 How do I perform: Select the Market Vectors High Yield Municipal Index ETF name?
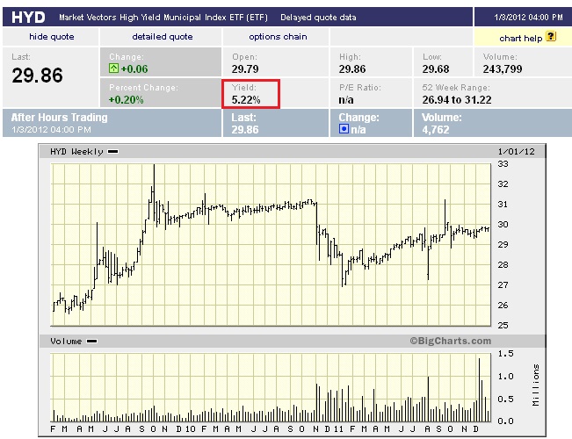click(x=163, y=18)
